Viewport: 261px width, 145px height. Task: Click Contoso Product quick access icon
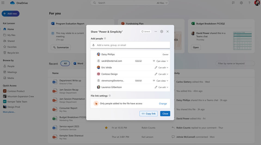tap(5, 91)
